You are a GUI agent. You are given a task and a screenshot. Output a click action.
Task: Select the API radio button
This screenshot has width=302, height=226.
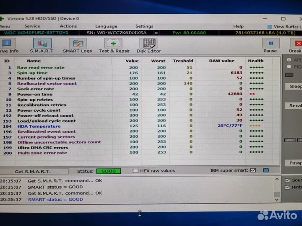[289, 60]
